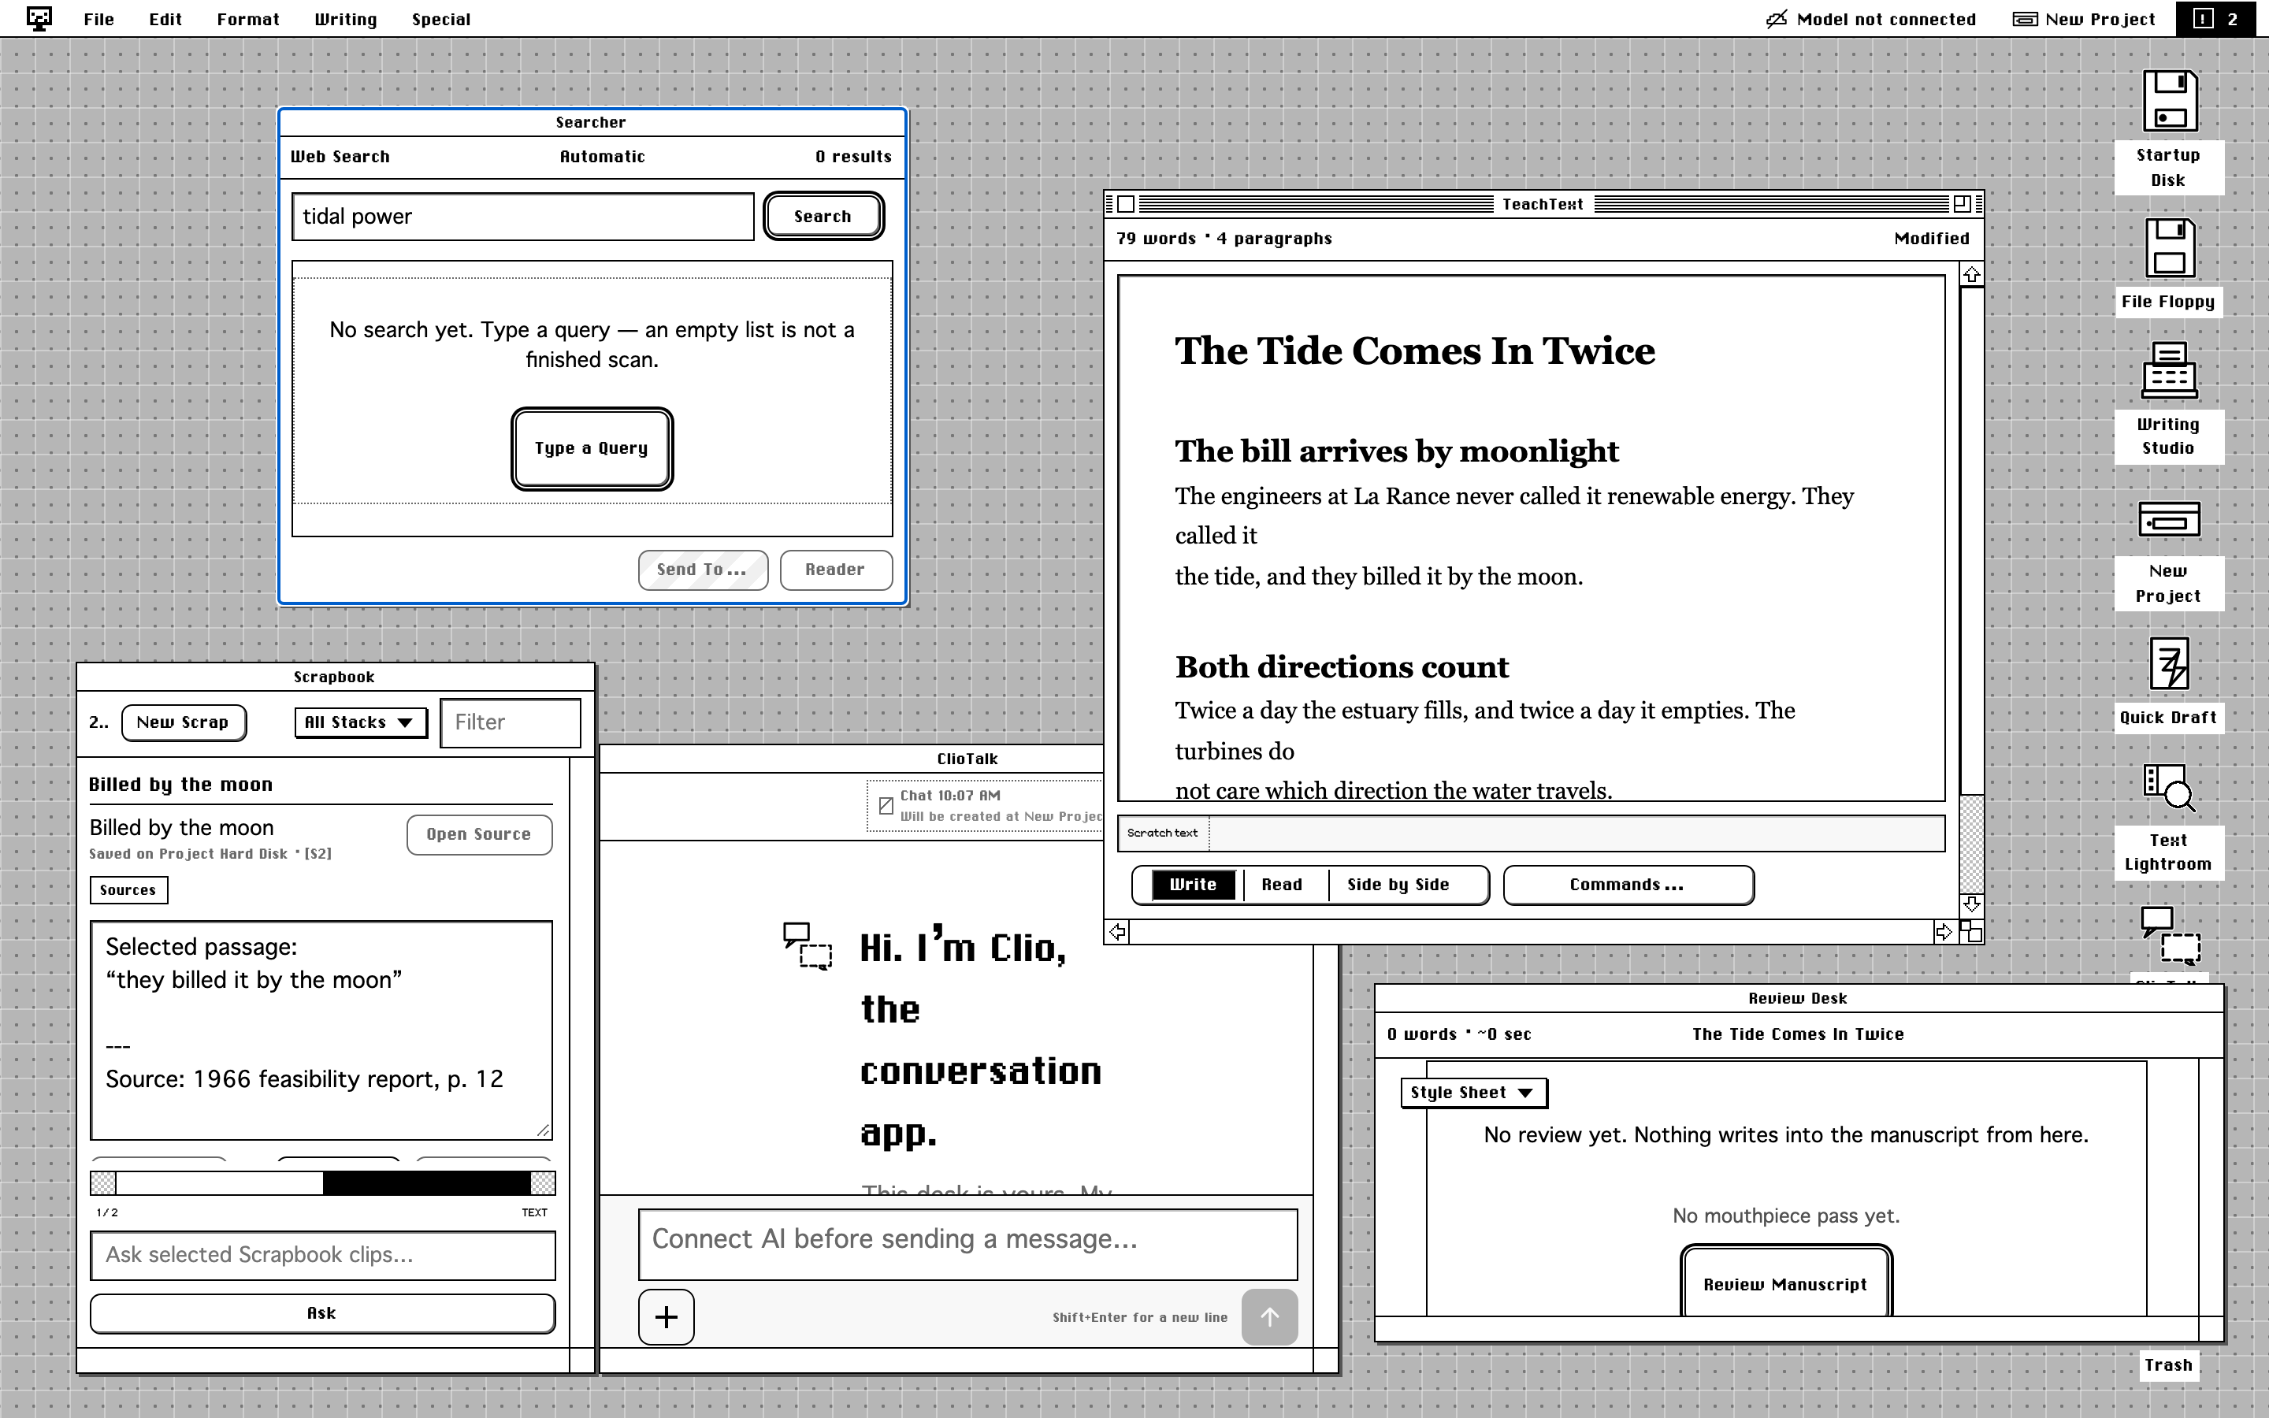Image resolution: width=2269 pixels, height=1418 pixels.
Task: Click the TeachText scroll left arrow
Action: (x=1116, y=931)
